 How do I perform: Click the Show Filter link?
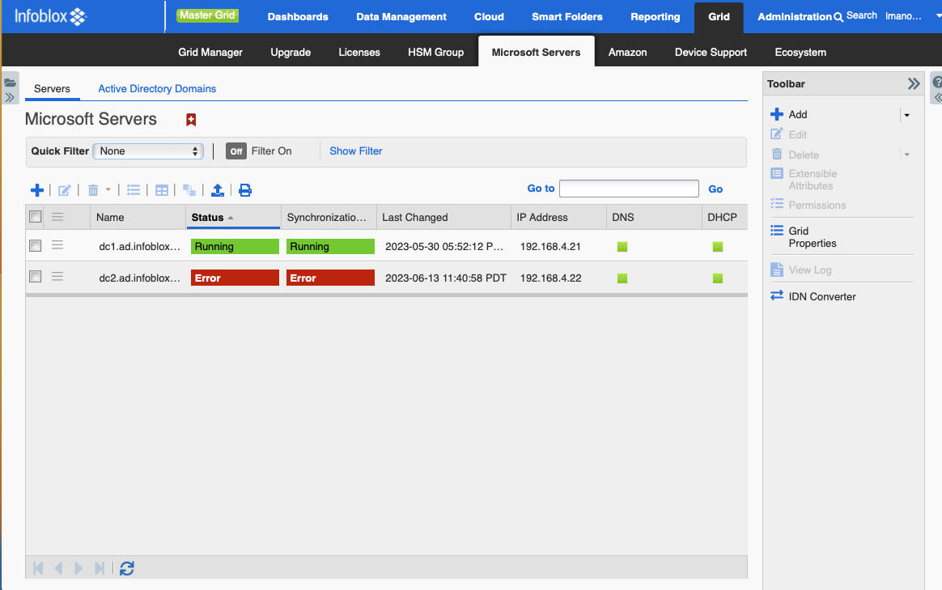pyautogui.click(x=355, y=151)
